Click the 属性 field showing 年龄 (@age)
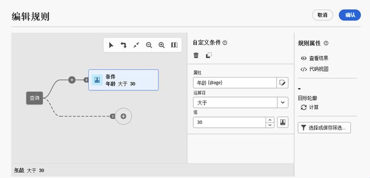The image size is (370, 178). tap(235, 83)
